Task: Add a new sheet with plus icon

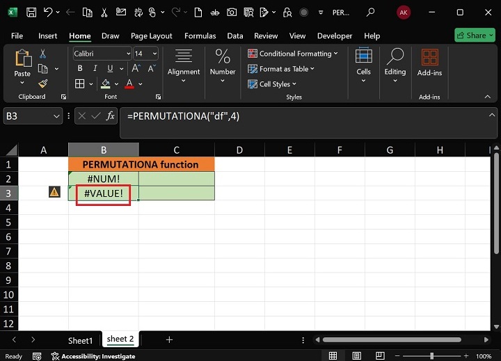Action: (169, 340)
